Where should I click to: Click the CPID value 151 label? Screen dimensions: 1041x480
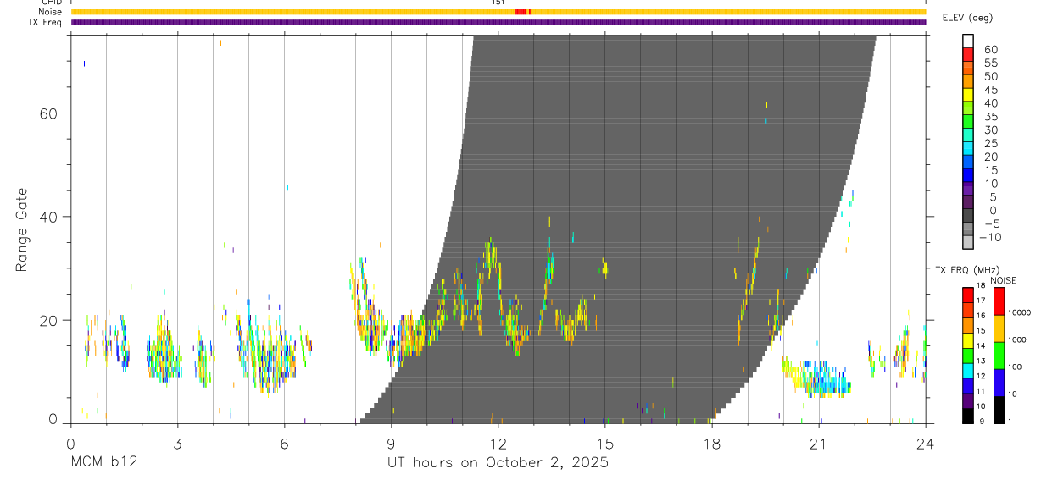click(x=498, y=3)
